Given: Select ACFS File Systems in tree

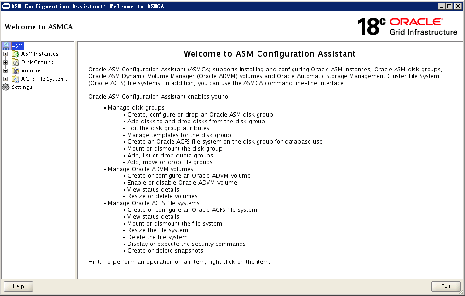Looking at the screenshot, I should coord(45,79).
